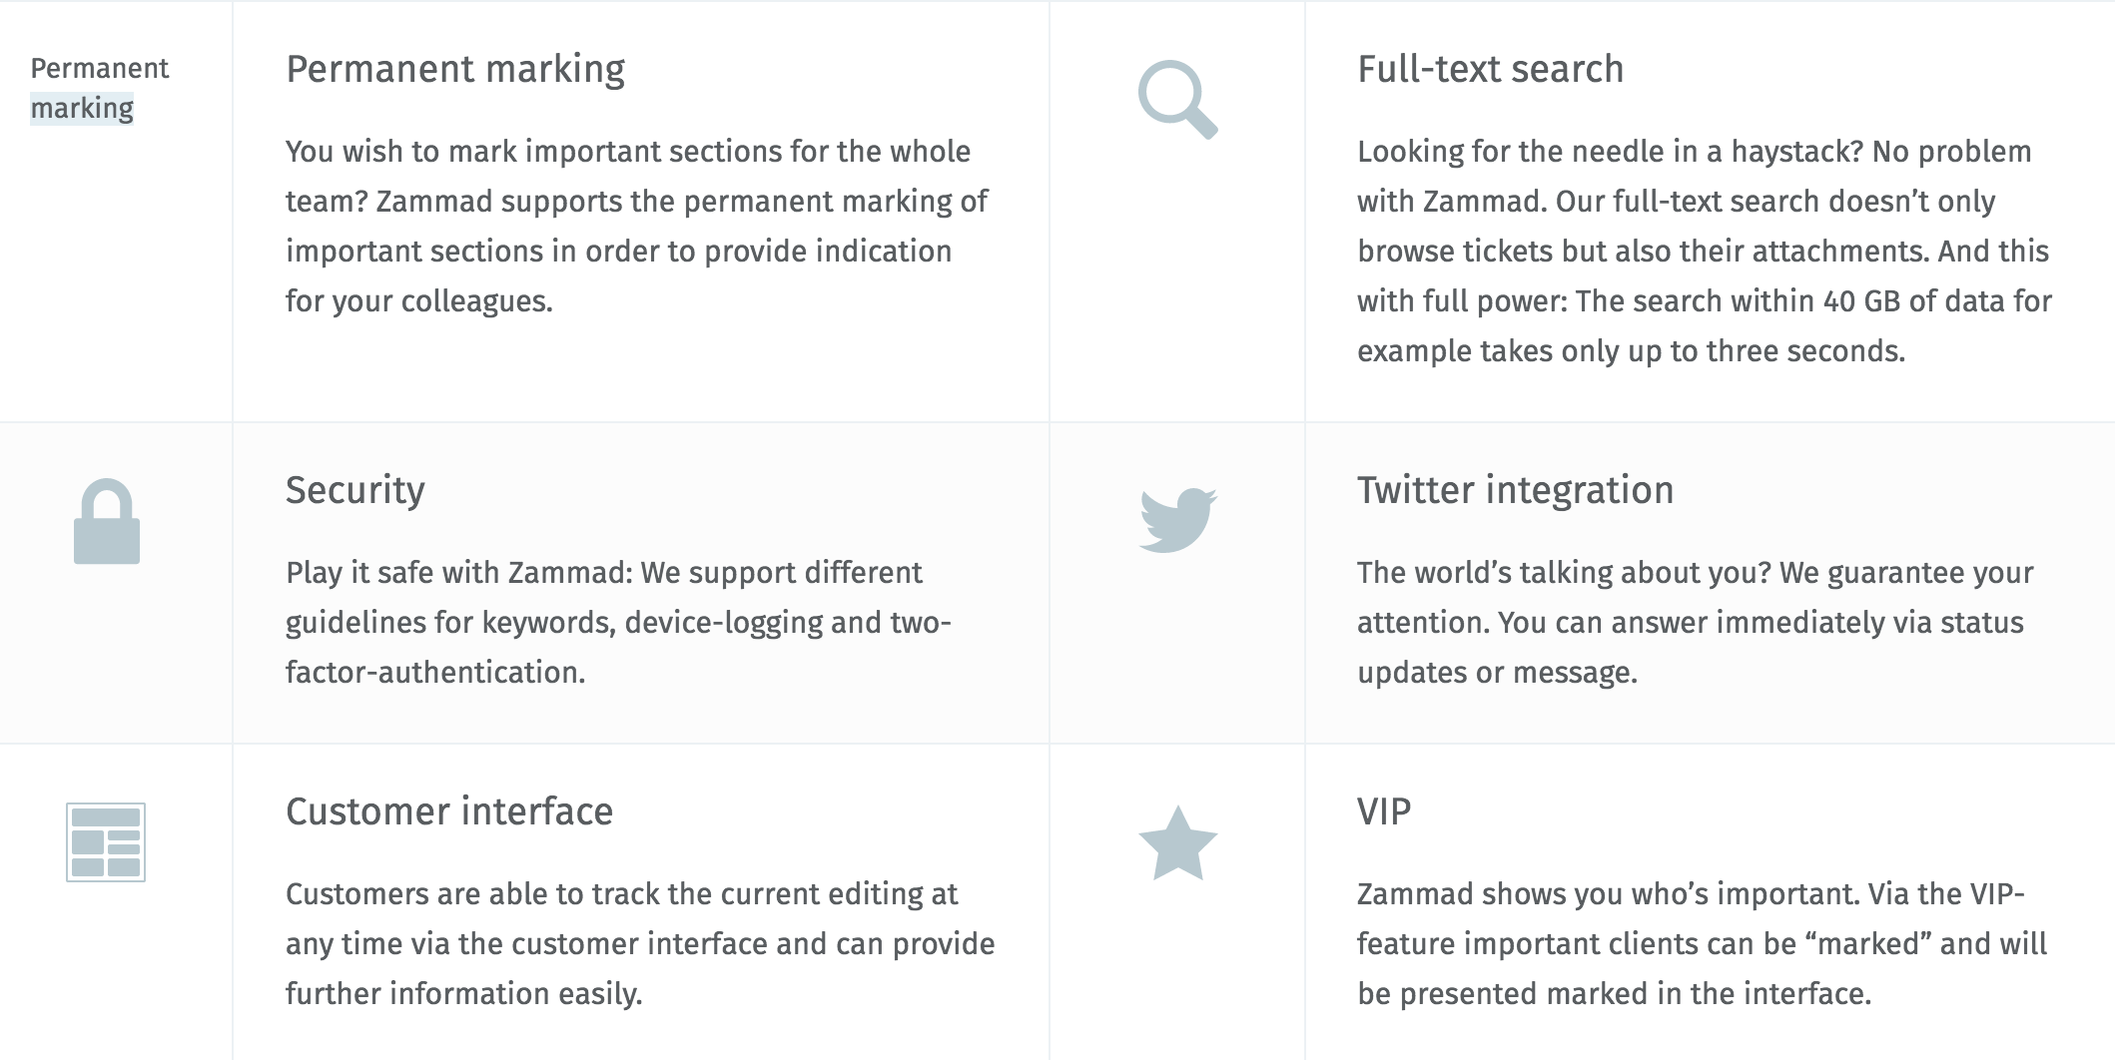Click the Twitter bird icon

click(1178, 520)
